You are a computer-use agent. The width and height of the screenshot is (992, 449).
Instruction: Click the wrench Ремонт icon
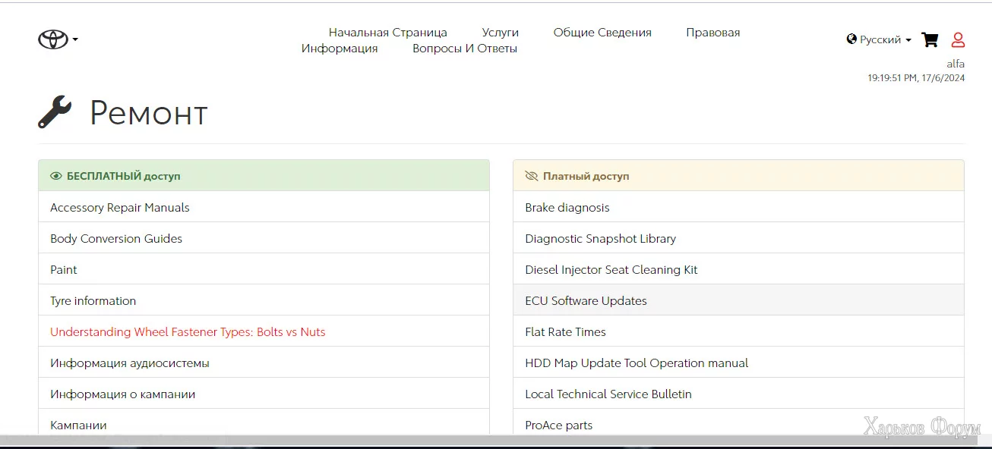pyautogui.click(x=55, y=112)
